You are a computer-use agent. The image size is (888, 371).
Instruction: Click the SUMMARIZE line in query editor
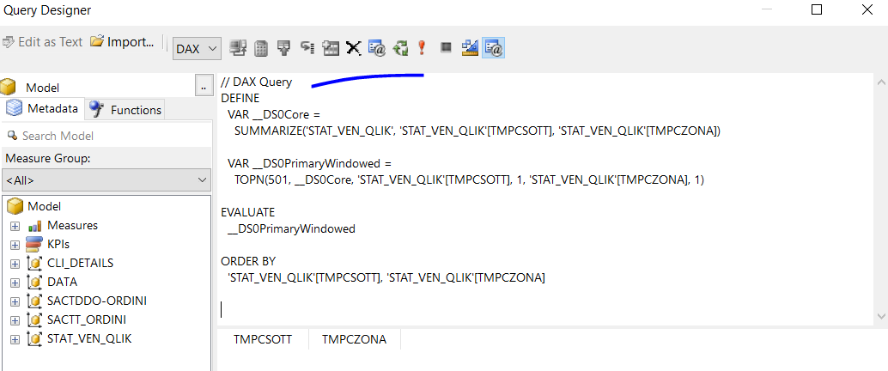coord(477,131)
